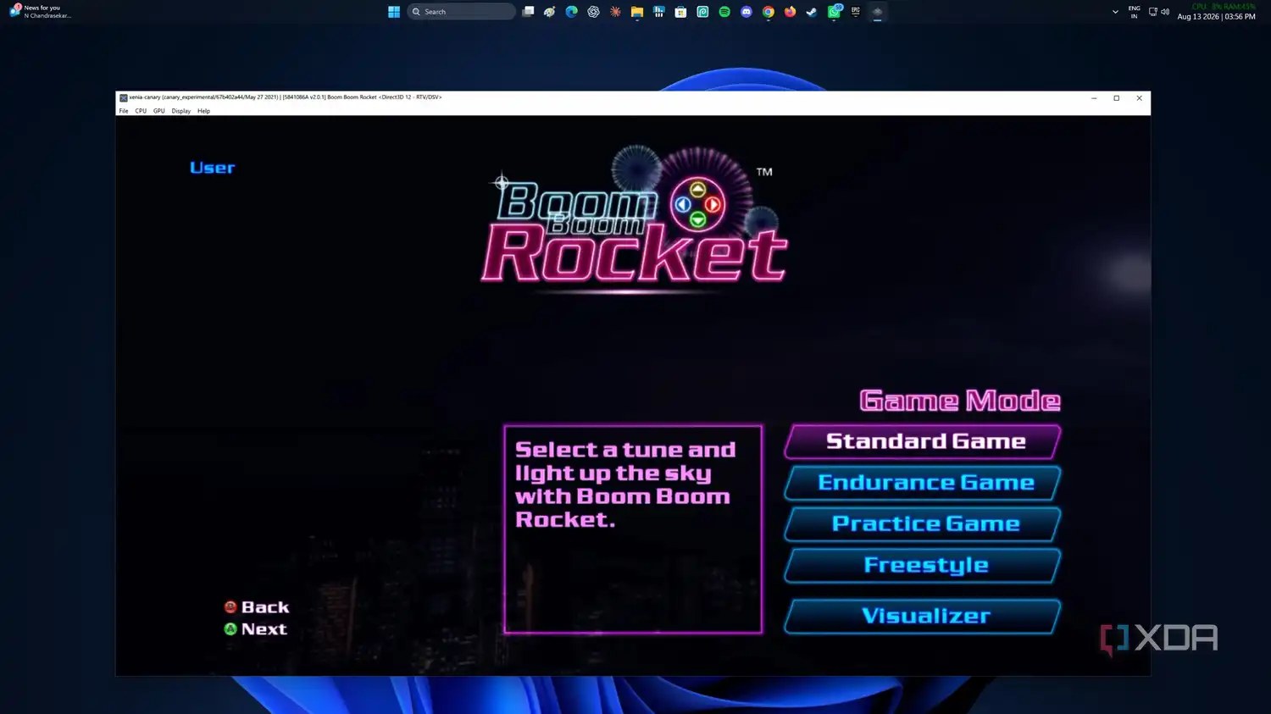
Task: Click the red B Back button icon
Action: click(x=230, y=607)
